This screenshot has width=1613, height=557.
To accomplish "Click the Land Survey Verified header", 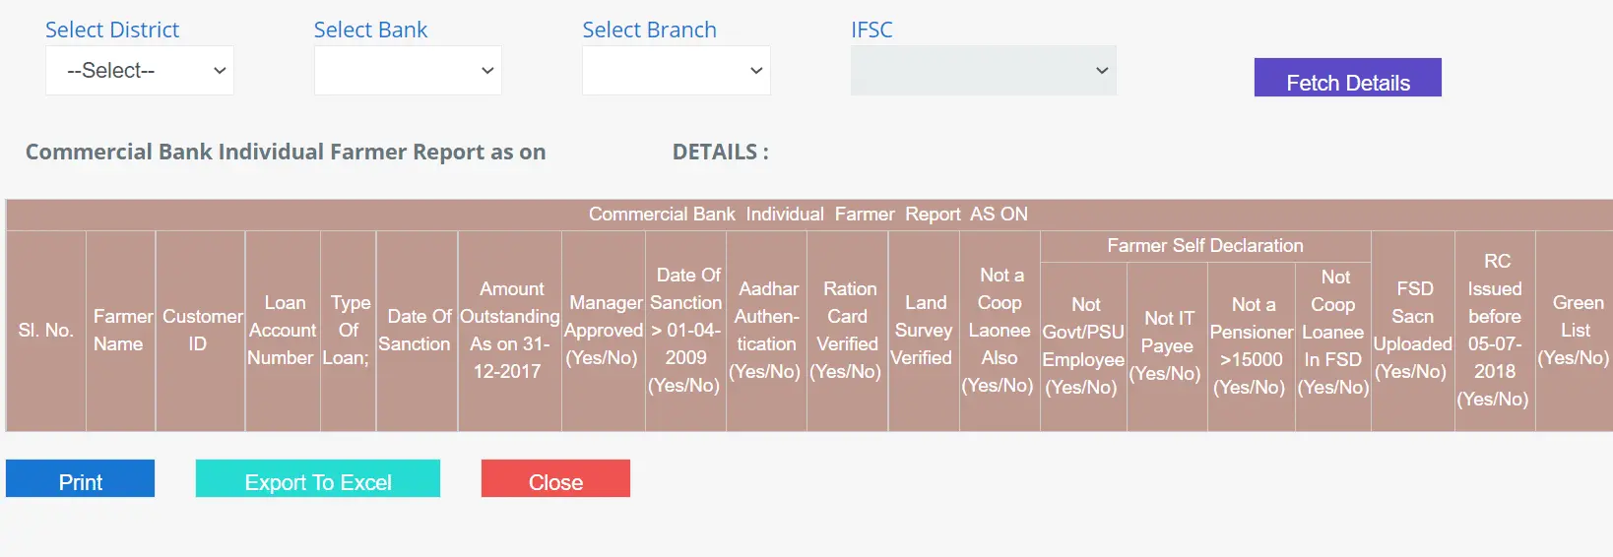I will tap(923, 331).
